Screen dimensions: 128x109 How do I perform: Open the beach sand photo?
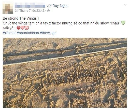tap(65, 73)
